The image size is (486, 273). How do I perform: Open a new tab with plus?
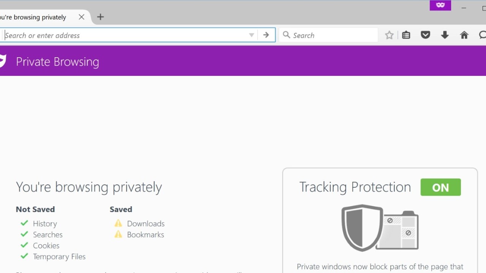coord(100,17)
